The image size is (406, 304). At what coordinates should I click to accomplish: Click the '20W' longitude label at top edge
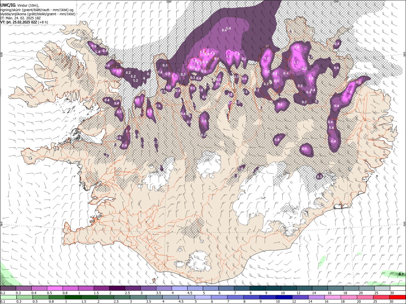pyautogui.click(x=169, y=2)
